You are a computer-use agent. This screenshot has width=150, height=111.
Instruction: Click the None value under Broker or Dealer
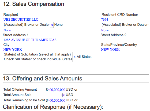[x=7, y=30]
